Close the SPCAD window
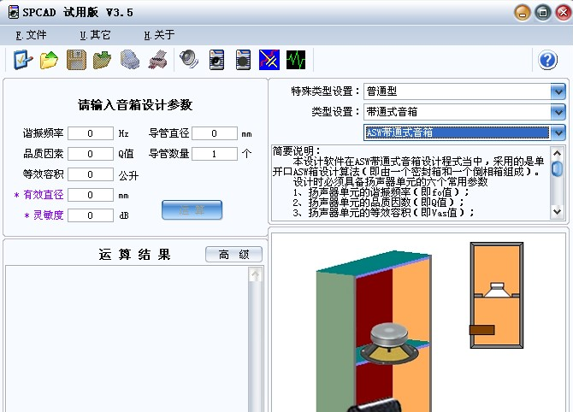 click(564, 13)
